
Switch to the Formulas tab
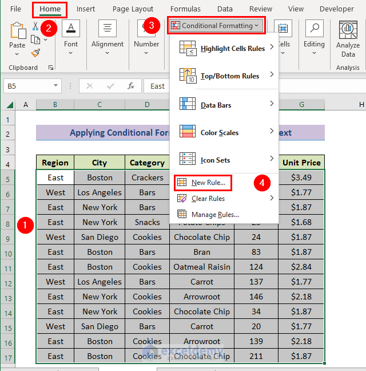[x=185, y=9]
